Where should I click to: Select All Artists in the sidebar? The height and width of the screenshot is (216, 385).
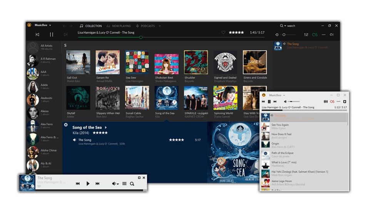click(44, 47)
